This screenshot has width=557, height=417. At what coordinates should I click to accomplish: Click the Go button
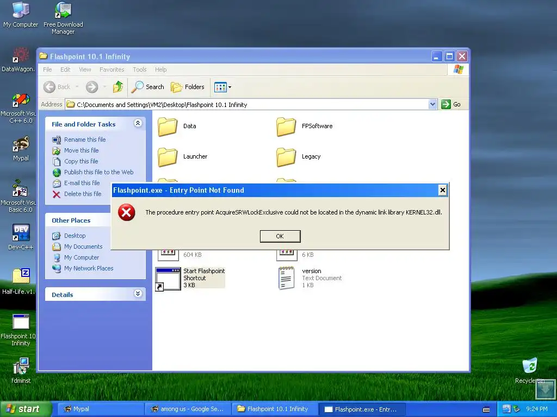pyautogui.click(x=451, y=104)
